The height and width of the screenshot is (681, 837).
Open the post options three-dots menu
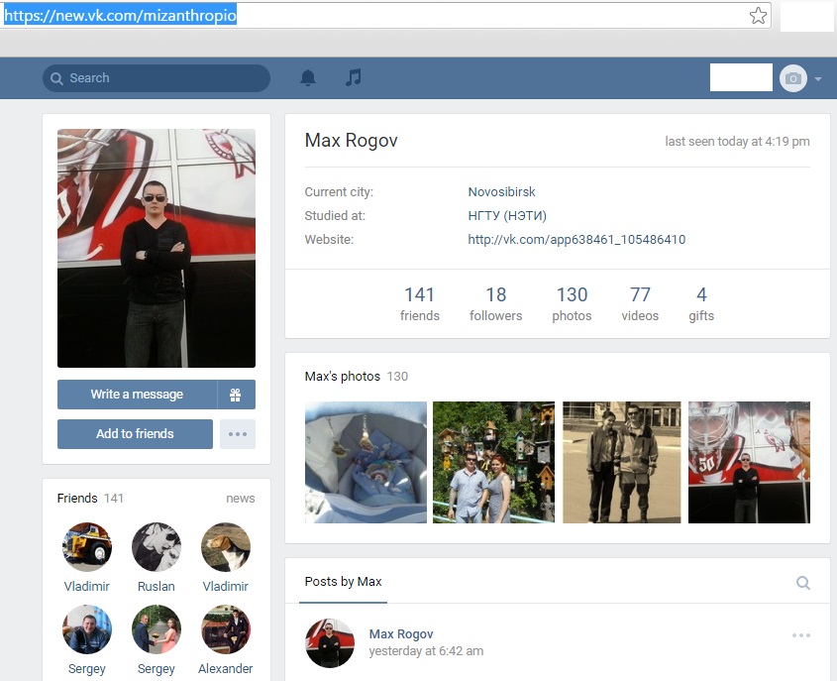(801, 635)
